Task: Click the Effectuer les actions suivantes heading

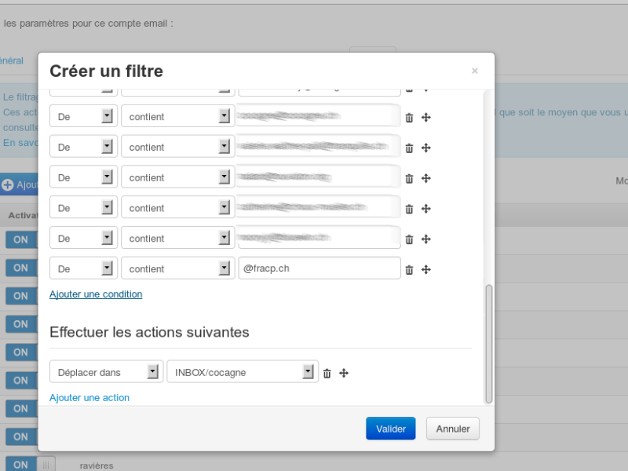Action: 149,332
